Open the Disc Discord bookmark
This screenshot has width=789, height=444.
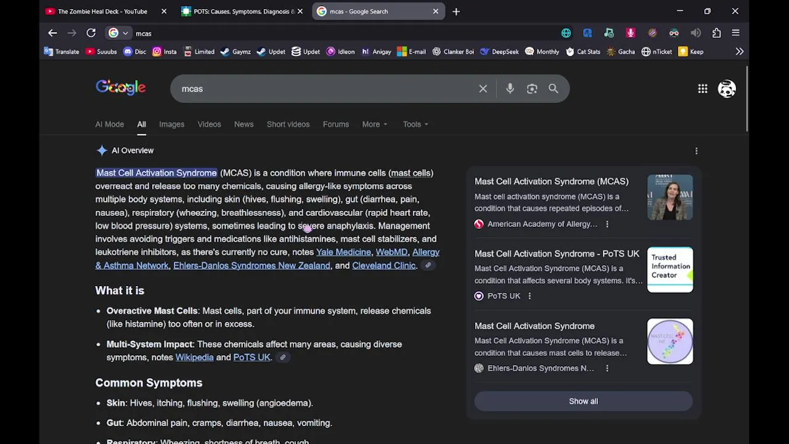pos(134,52)
